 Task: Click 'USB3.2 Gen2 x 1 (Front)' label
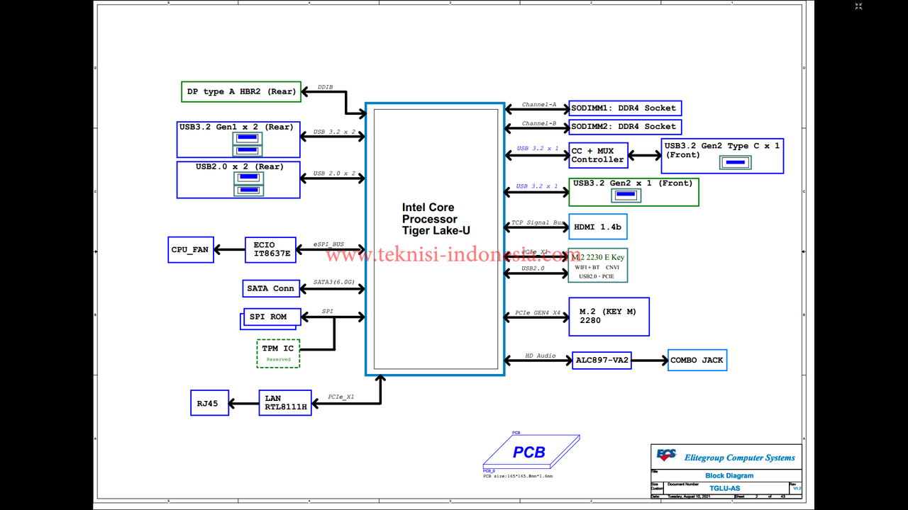633,183
